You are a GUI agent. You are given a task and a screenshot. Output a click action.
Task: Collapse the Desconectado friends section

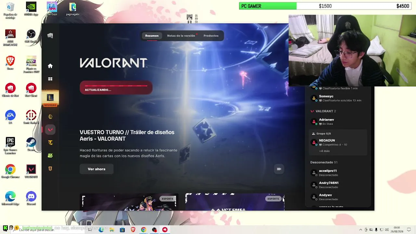(x=324, y=162)
